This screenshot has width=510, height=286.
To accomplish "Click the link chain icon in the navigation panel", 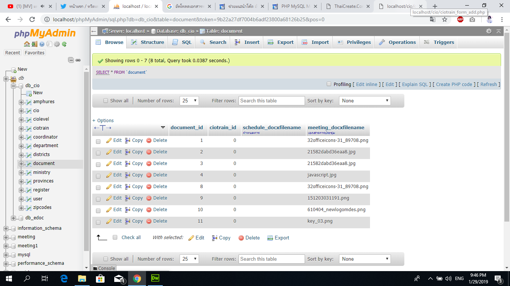I will pyautogui.click(x=78, y=60).
